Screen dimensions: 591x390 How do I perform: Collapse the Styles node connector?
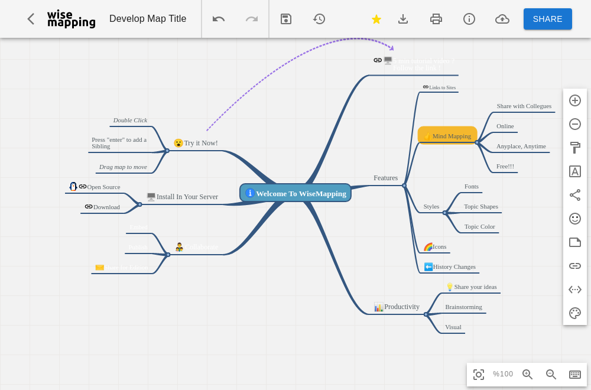pyautogui.click(x=445, y=213)
